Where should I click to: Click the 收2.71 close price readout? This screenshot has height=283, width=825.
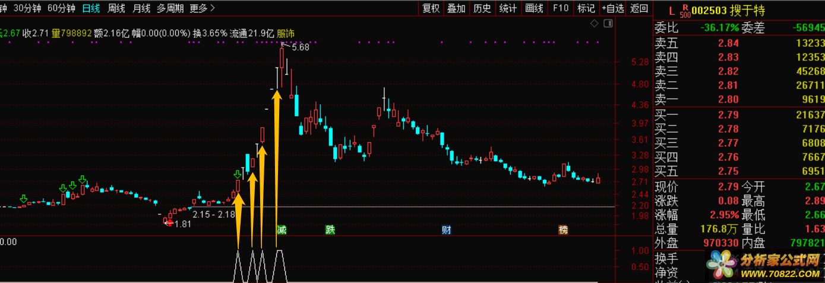coord(36,34)
